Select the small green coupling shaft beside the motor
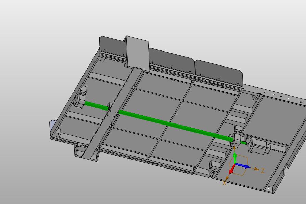Viewport: 306px width, 204px height. point(243,143)
